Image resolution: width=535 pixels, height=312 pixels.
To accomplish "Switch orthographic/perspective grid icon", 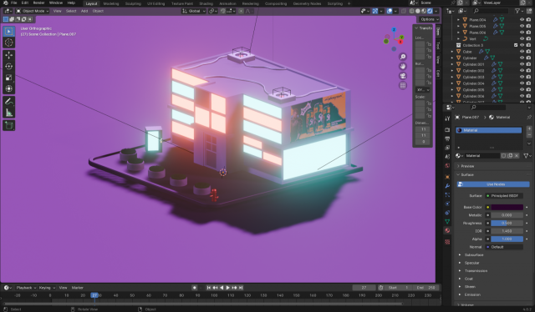I will [x=403, y=85].
